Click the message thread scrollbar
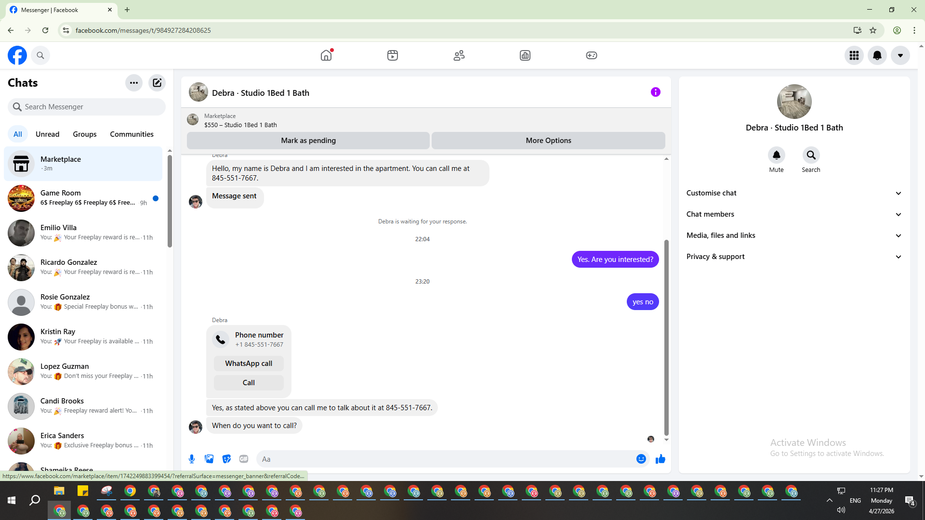This screenshot has height=520, width=925. (x=667, y=337)
